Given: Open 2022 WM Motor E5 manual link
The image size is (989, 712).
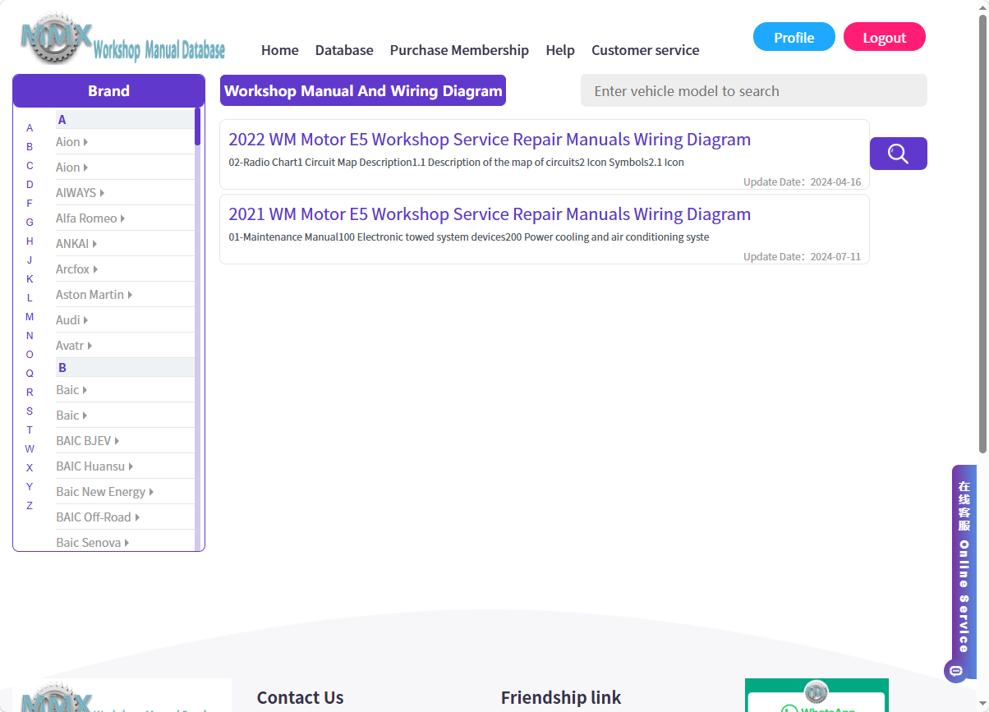Looking at the screenshot, I should click(490, 140).
